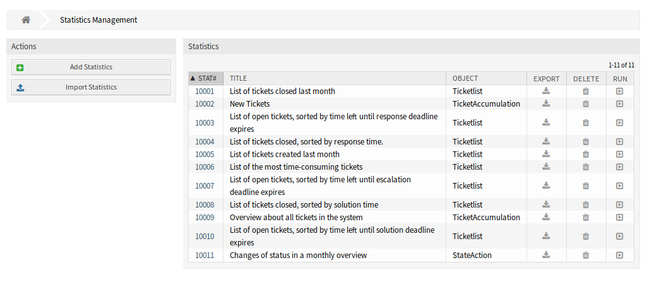Run statistic 10008 sorted by solution time
Viewport: 647px width, 282px height.
(x=619, y=204)
